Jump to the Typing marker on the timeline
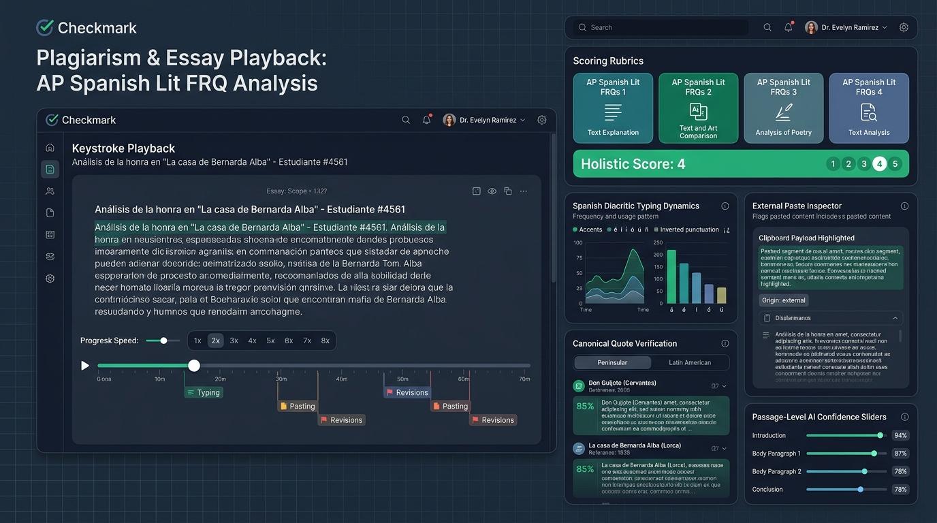 204,392
